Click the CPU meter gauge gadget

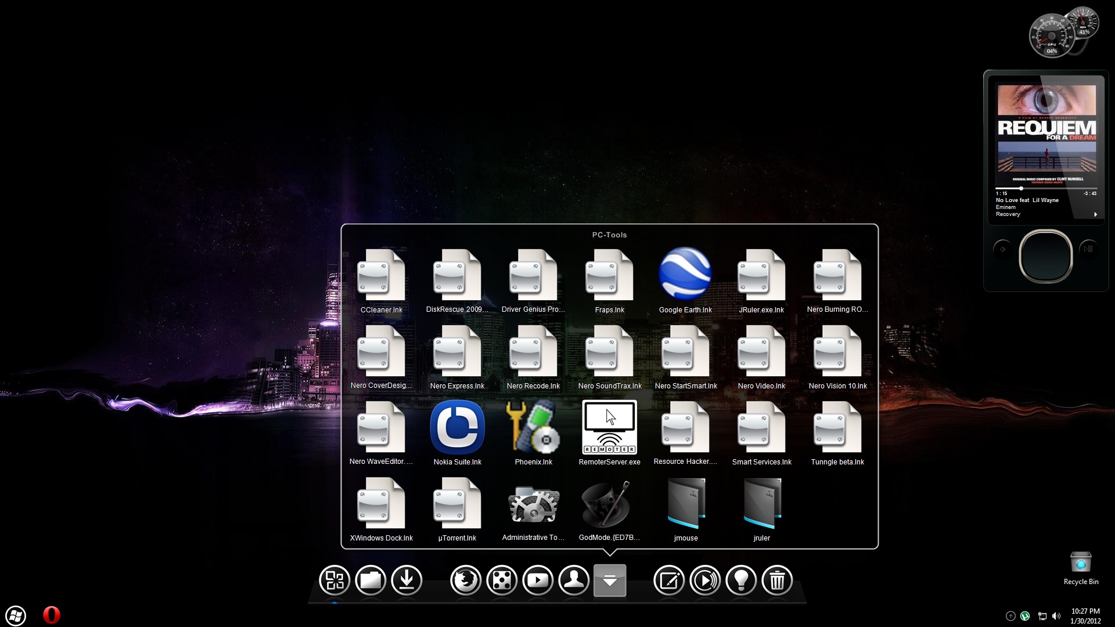[1051, 37]
